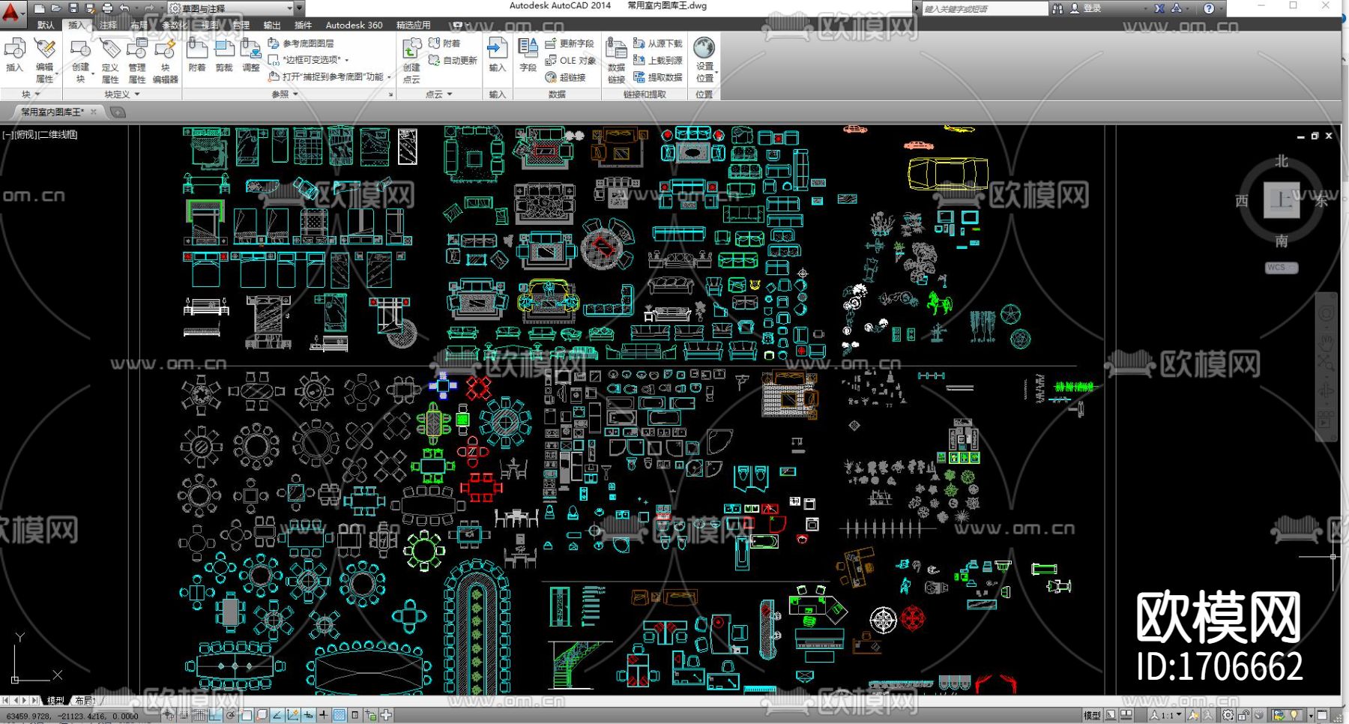Expand the 块定义 panel dropdown
Image resolution: width=1349 pixels, height=724 pixels.
click(x=122, y=94)
